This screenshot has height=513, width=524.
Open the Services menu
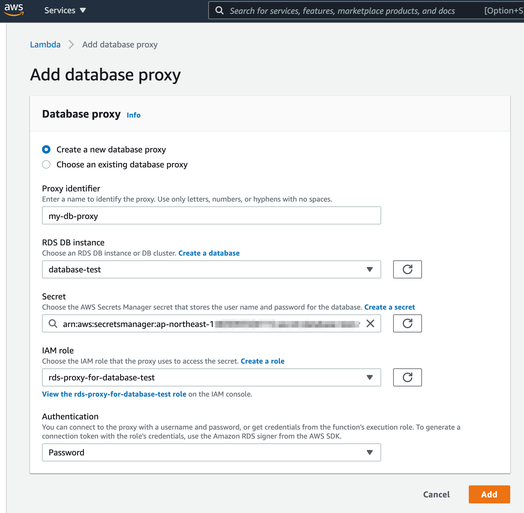point(65,10)
